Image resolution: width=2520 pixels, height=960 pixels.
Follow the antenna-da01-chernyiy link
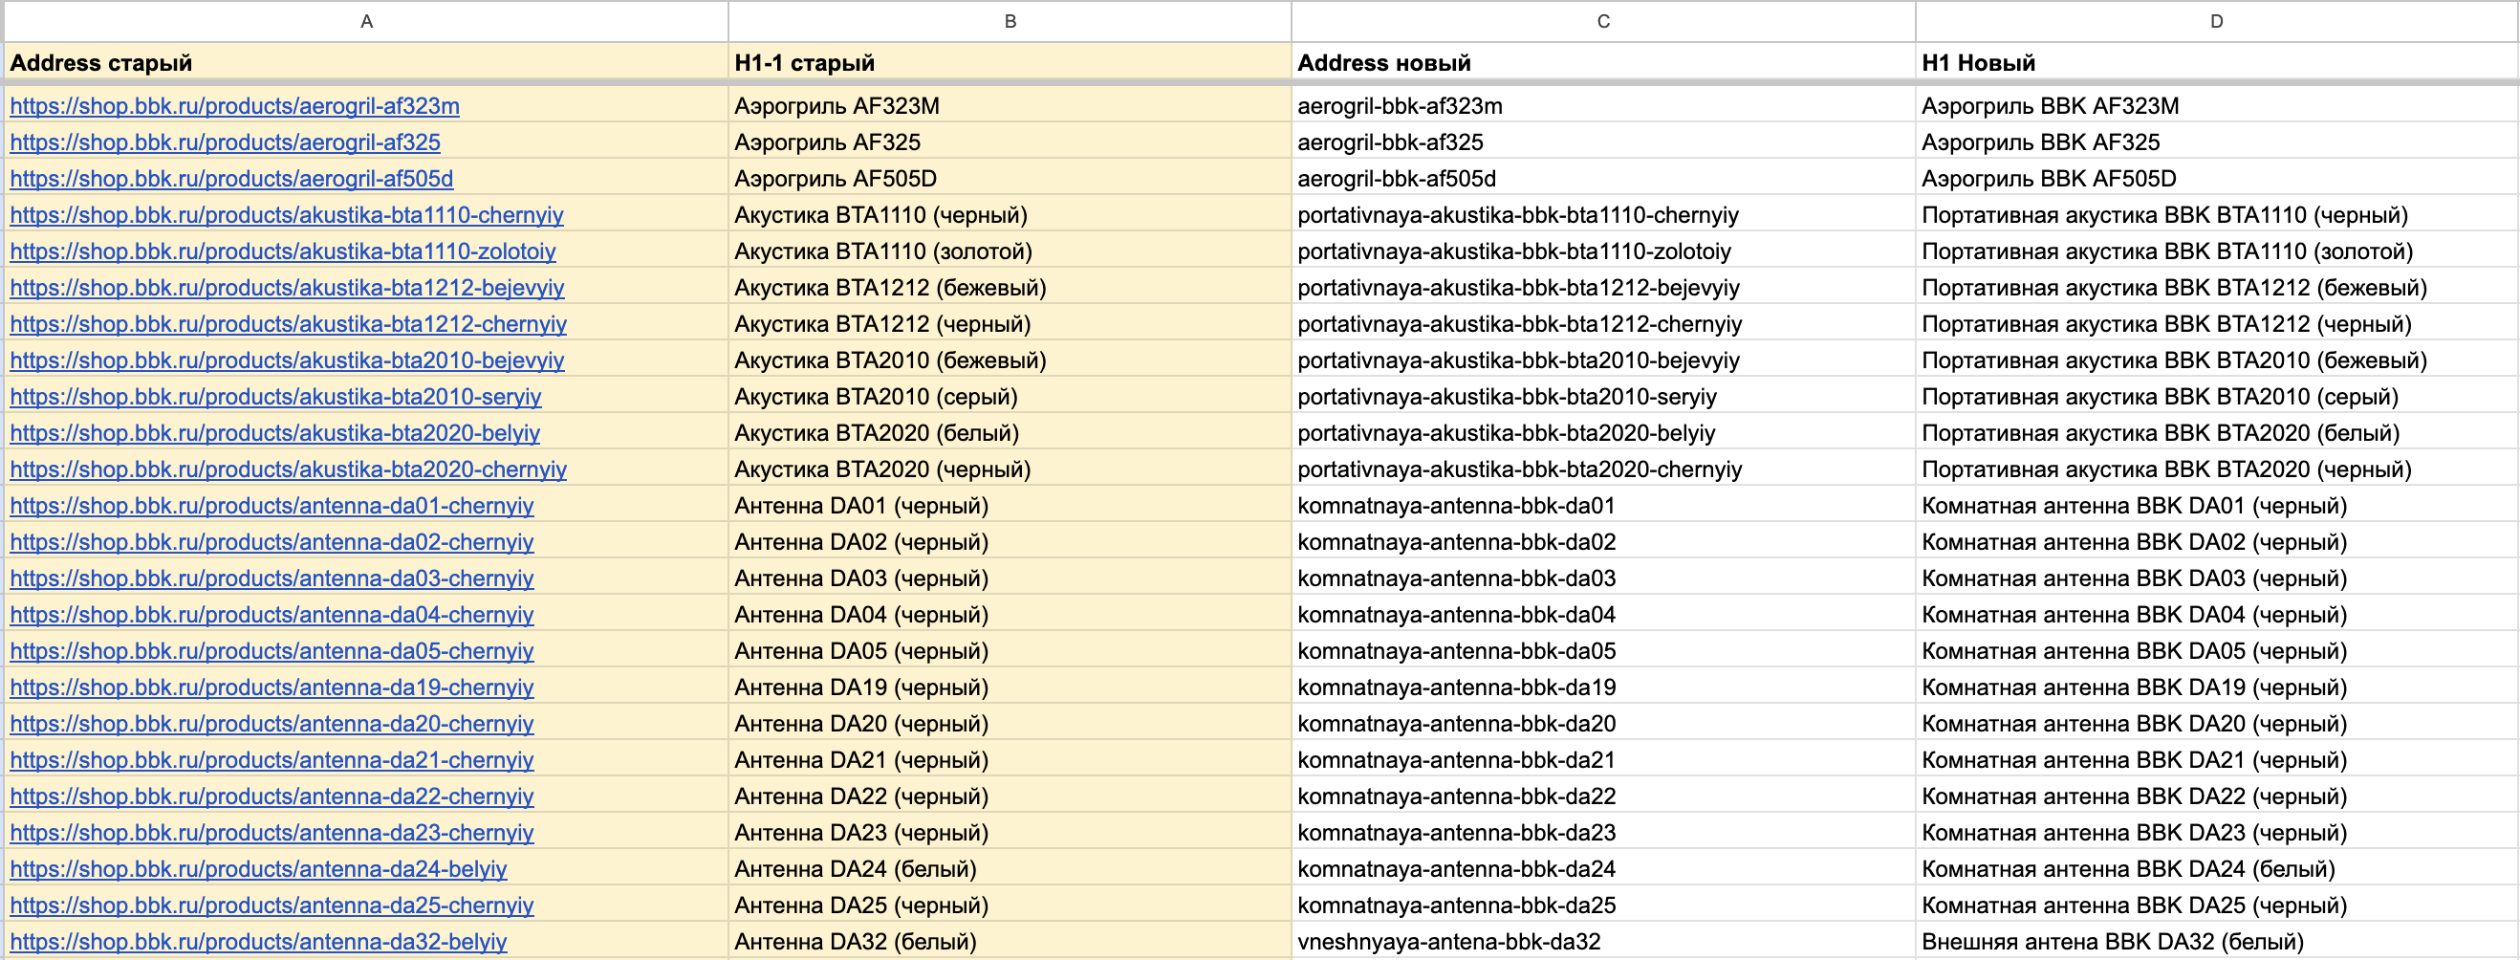[272, 505]
